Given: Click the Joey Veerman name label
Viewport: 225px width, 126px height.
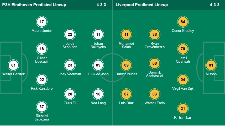Looking at the screenshot, I should [70, 74].
